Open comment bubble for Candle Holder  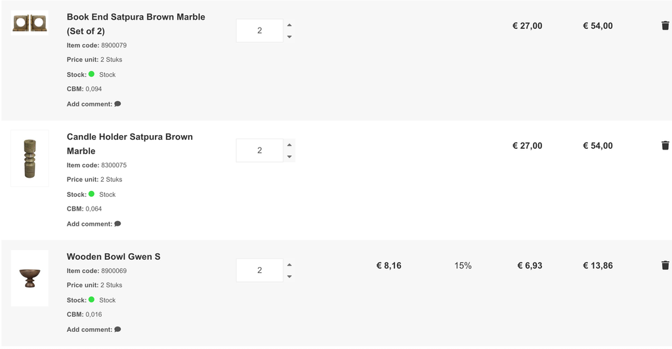click(x=117, y=224)
